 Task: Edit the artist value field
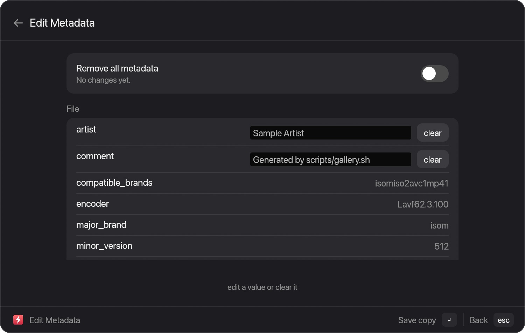click(x=331, y=133)
